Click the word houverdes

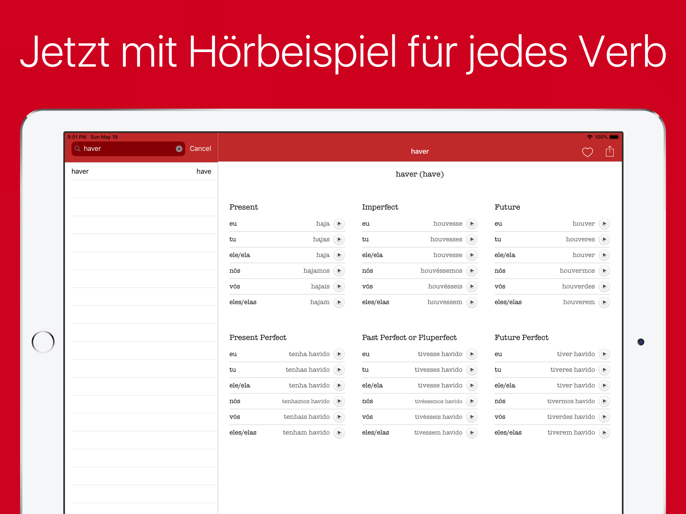pyautogui.click(x=578, y=286)
